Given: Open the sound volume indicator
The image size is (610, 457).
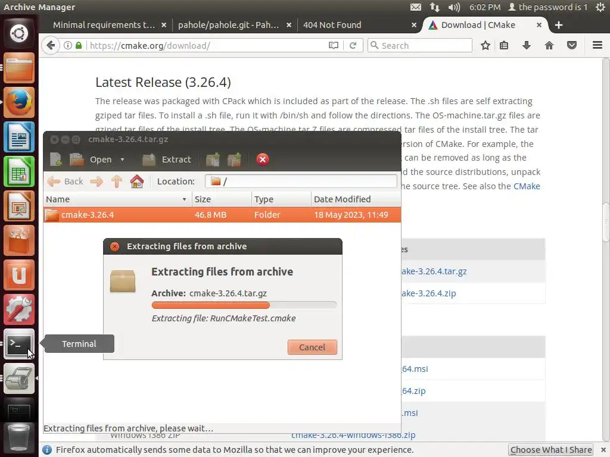Looking at the screenshot, I should pyautogui.click(x=453, y=7).
